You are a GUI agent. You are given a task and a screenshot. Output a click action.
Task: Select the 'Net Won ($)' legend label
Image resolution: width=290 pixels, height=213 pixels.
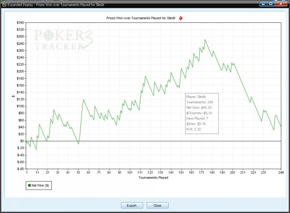click(x=40, y=185)
